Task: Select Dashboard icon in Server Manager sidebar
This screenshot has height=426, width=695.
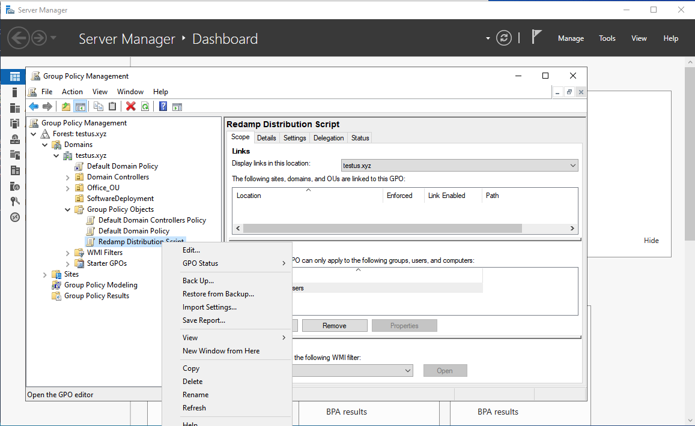Action: pos(15,77)
